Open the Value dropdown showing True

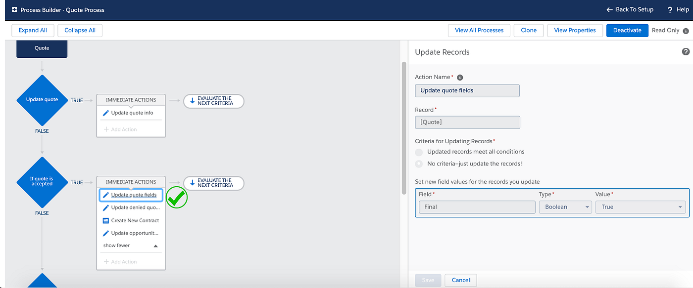pos(641,207)
